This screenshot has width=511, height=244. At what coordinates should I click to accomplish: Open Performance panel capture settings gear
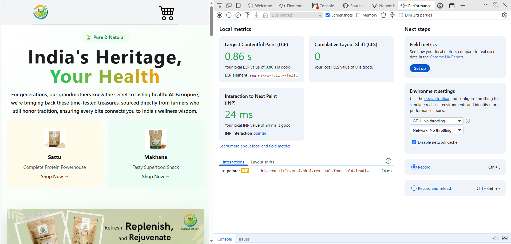click(x=505, y=15)
